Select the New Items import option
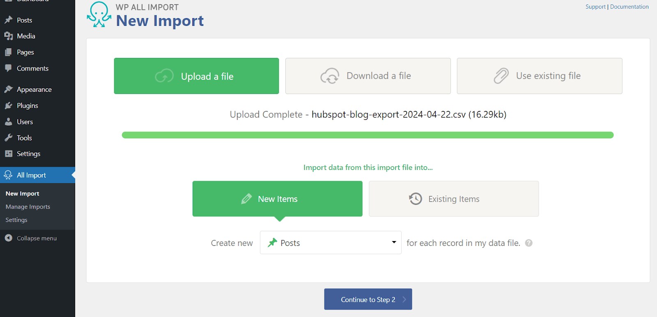657x317 pixels. (x=277, y=199)
